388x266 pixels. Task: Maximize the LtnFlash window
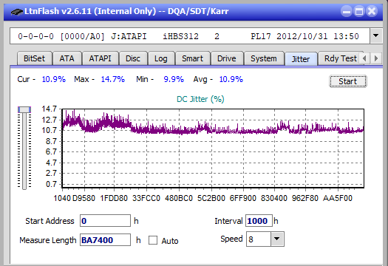[x=359, y=11]
